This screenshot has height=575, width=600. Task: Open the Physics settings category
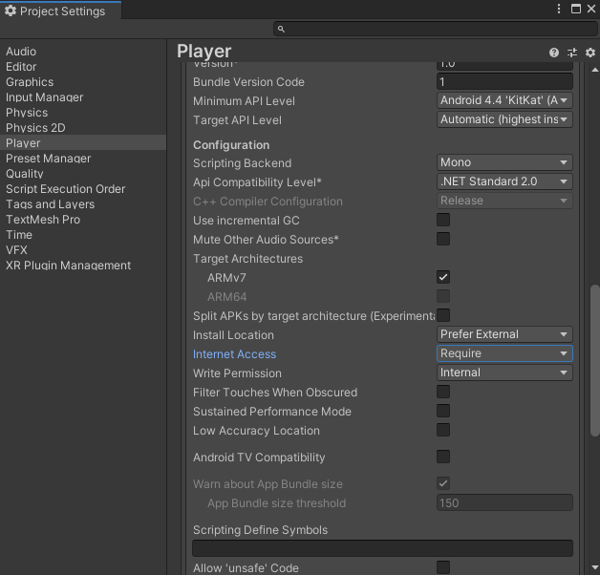[83, 113]
